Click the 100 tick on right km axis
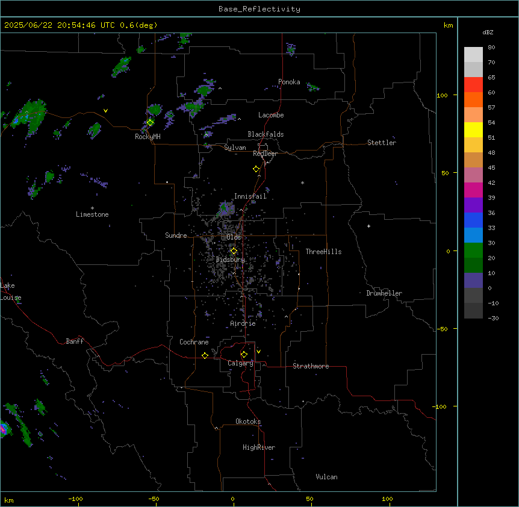 tap(442, 96)
